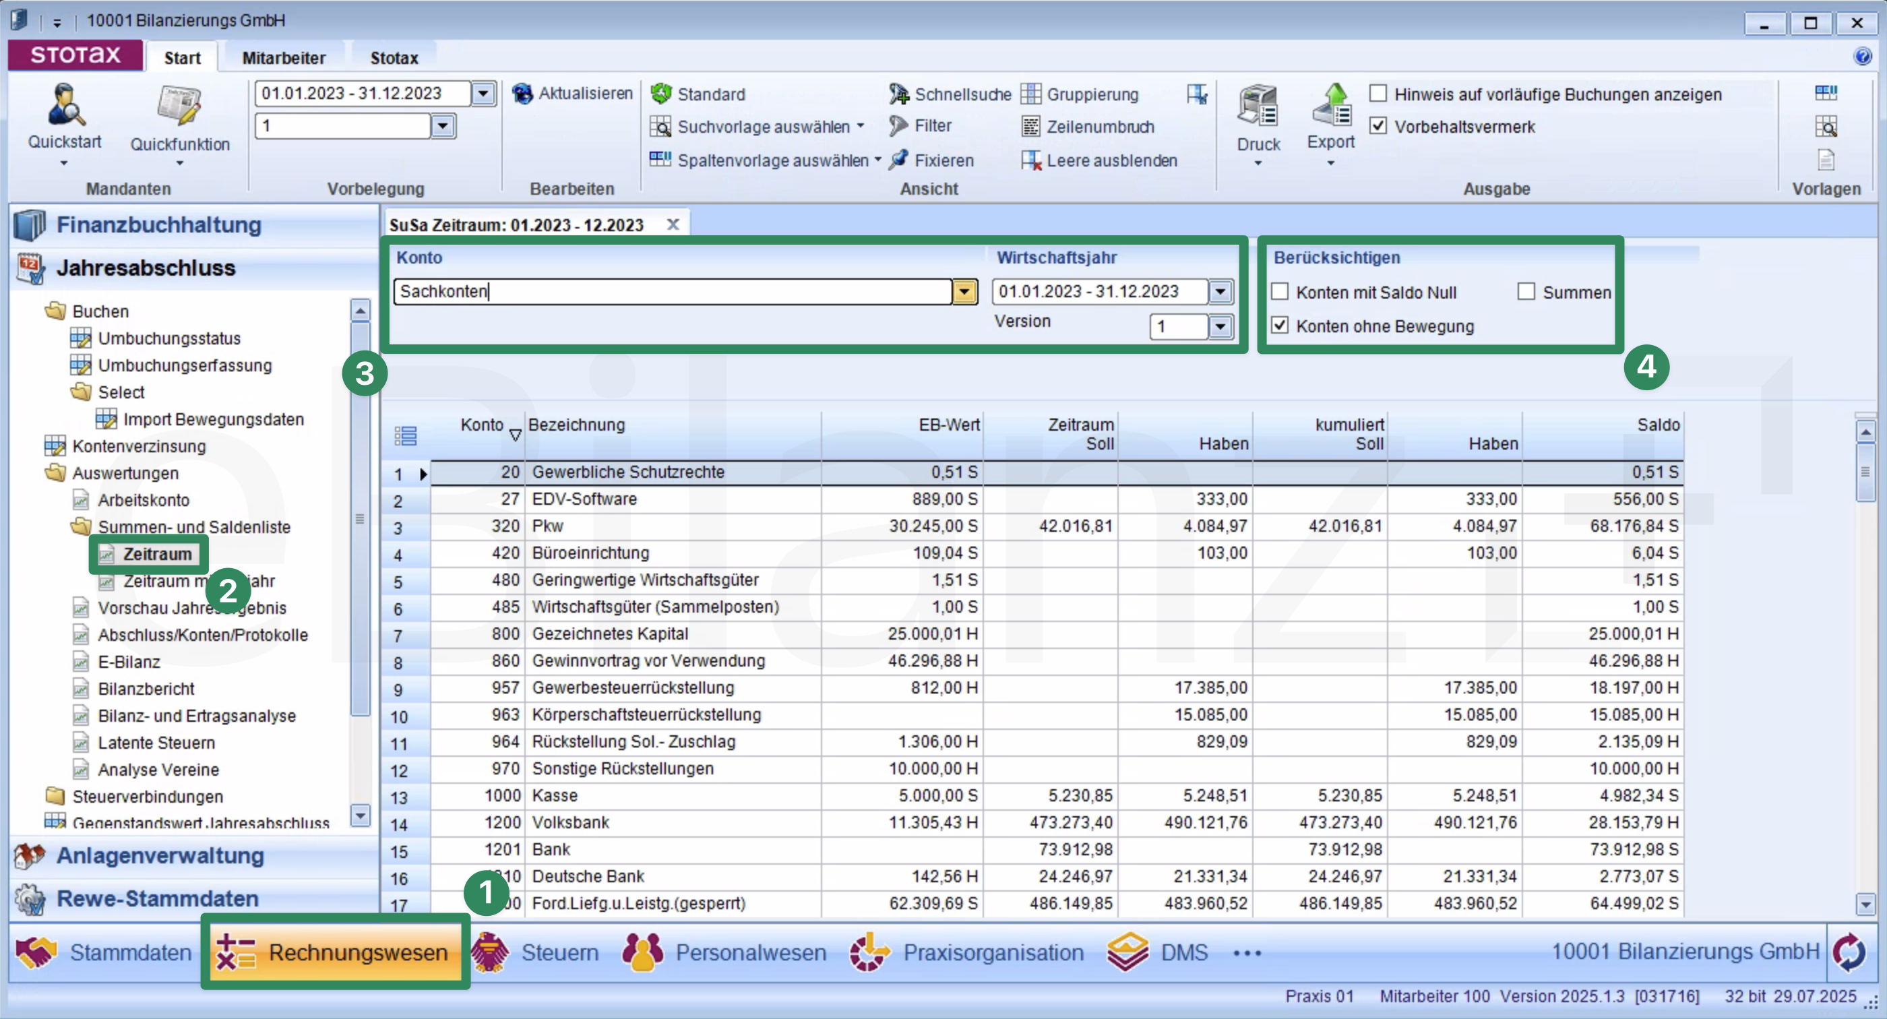Screen dimensions: 1887x1019
Task: Switch to the Steuern module
Action: point(536,952)
